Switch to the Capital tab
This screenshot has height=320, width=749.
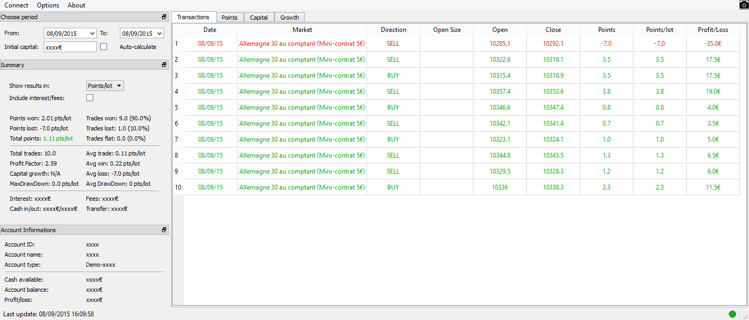259,18
